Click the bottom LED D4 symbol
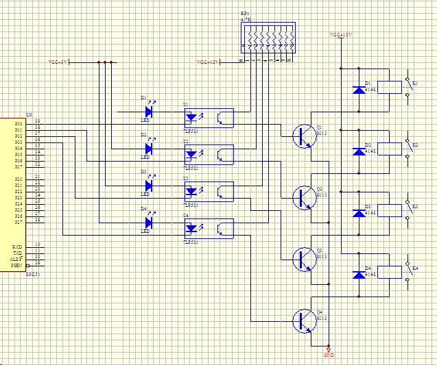The image size is (437, 365). pos(149,222)
